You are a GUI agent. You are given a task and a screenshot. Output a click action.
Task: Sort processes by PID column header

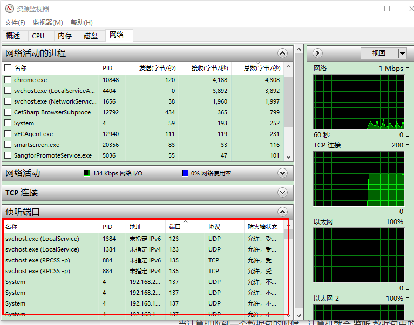click(112, 68)
